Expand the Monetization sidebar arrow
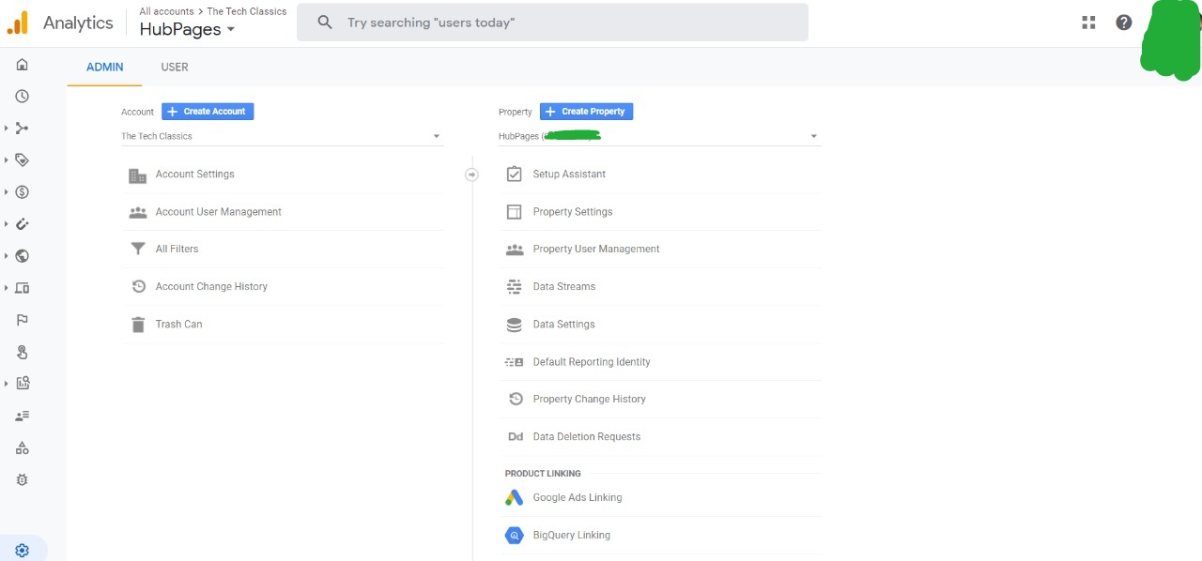 coord(7,192)
